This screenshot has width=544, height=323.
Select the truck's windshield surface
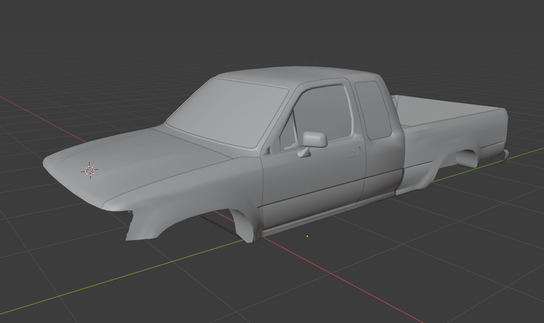[x=229, y=112]
